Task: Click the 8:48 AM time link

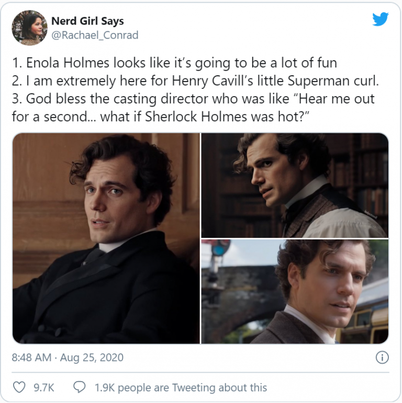Action: 31,358
